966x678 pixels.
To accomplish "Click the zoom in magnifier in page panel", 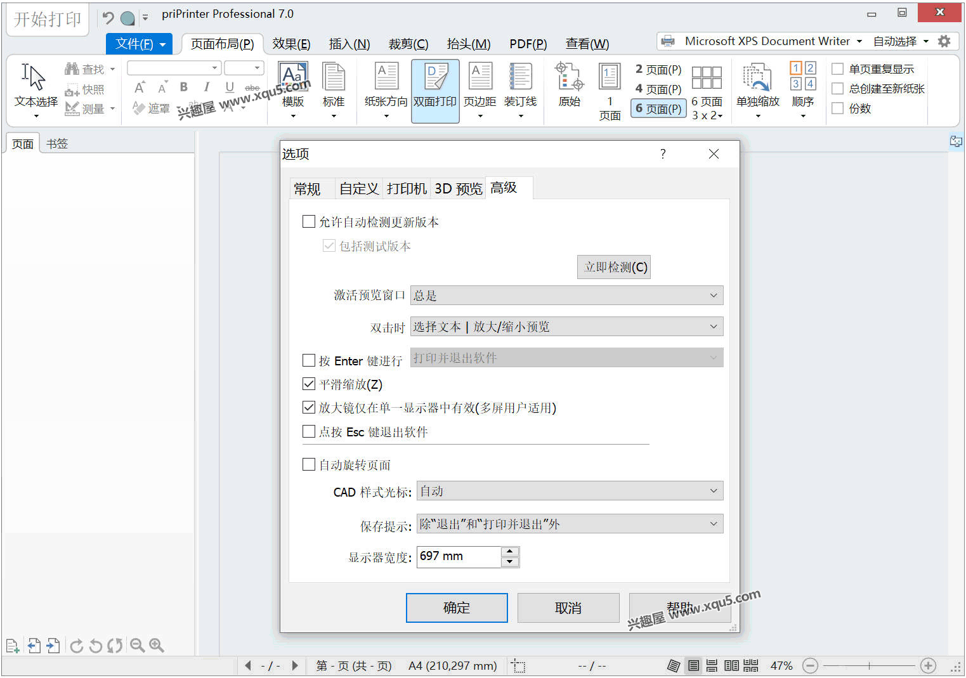I will pyautogui.click(x=157, y=646).
